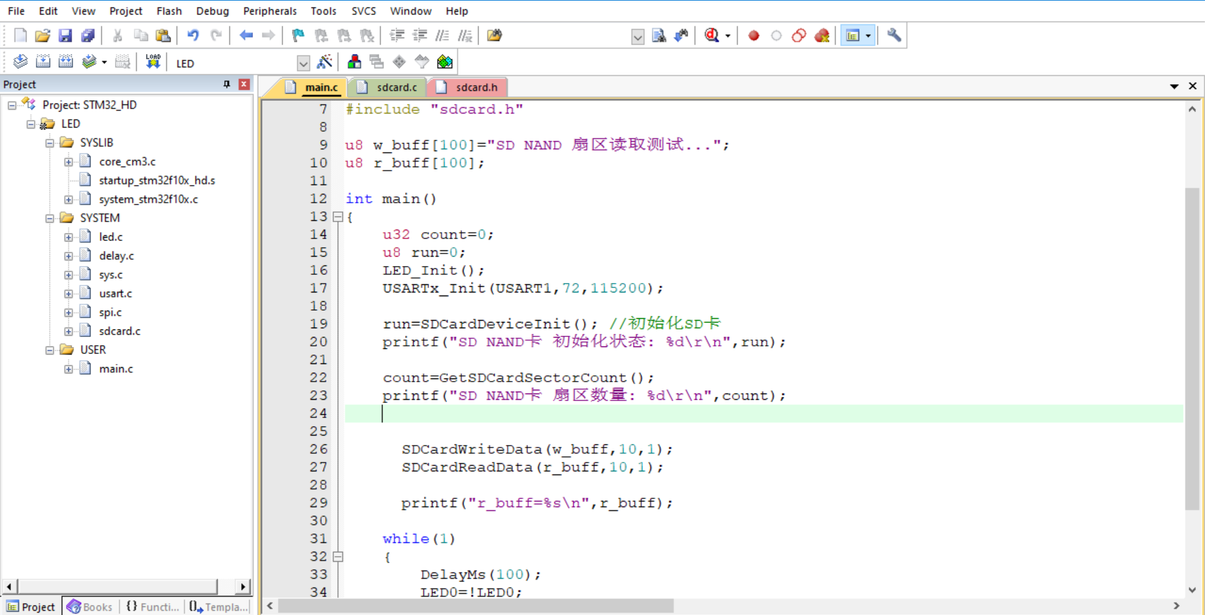
Task: Open the window layout icon
Action: [x=852, y=36]
